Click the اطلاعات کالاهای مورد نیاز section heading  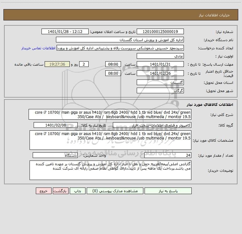tap(210, 105)
